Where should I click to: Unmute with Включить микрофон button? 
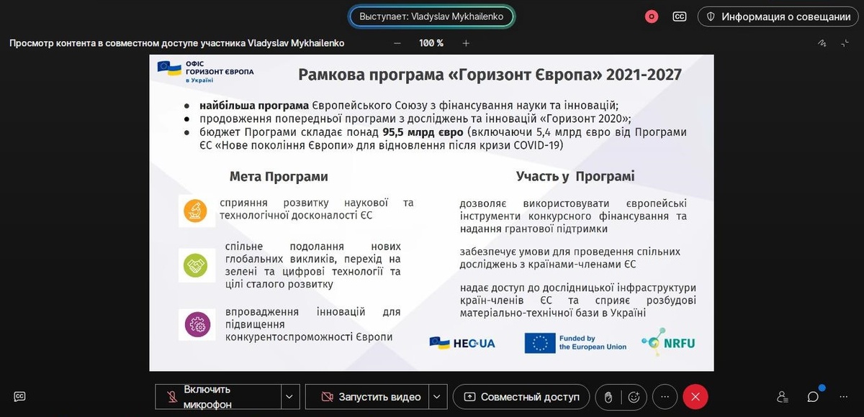point(217,397)
